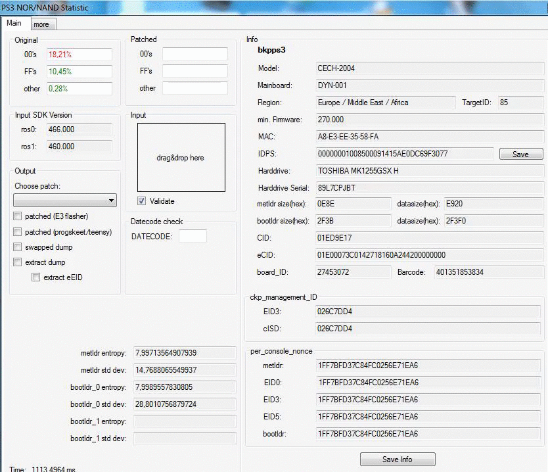The height and width of the screenshot is (472, 548).
Task: Uncheck the Validate checkbox
Action: (141, 201)
